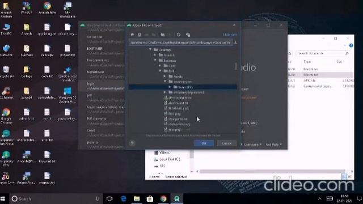The width and height of the screenshot is (363, 204).
Task: Select the APK File row in File Explorer
Action: [320, 80]
